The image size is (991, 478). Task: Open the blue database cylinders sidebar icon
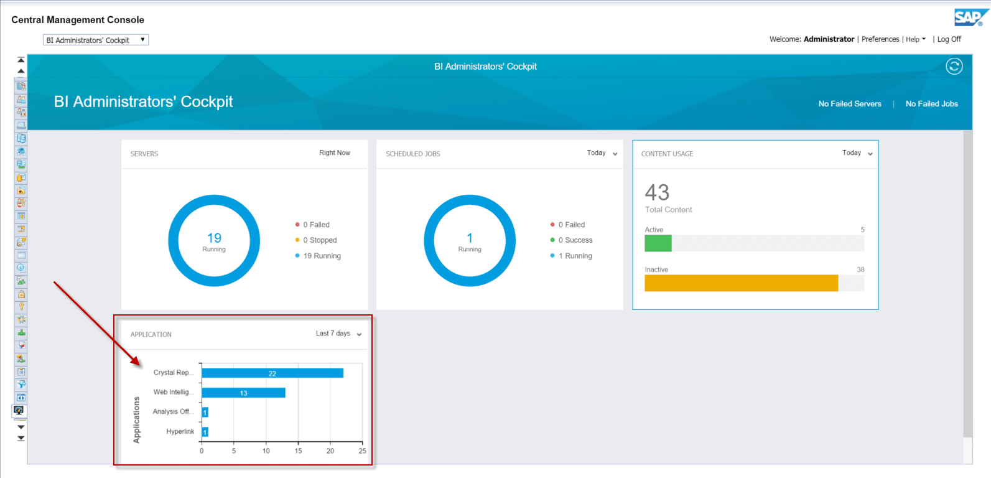(21, 138)
